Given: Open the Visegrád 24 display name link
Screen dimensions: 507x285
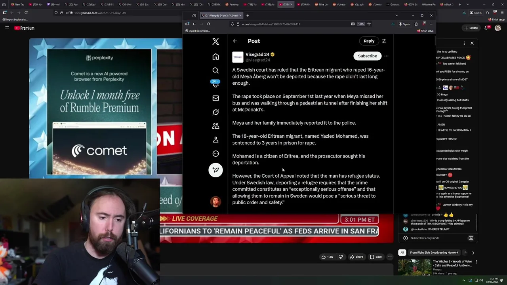Looking at the screenshot, I should [x=257, y=54].
